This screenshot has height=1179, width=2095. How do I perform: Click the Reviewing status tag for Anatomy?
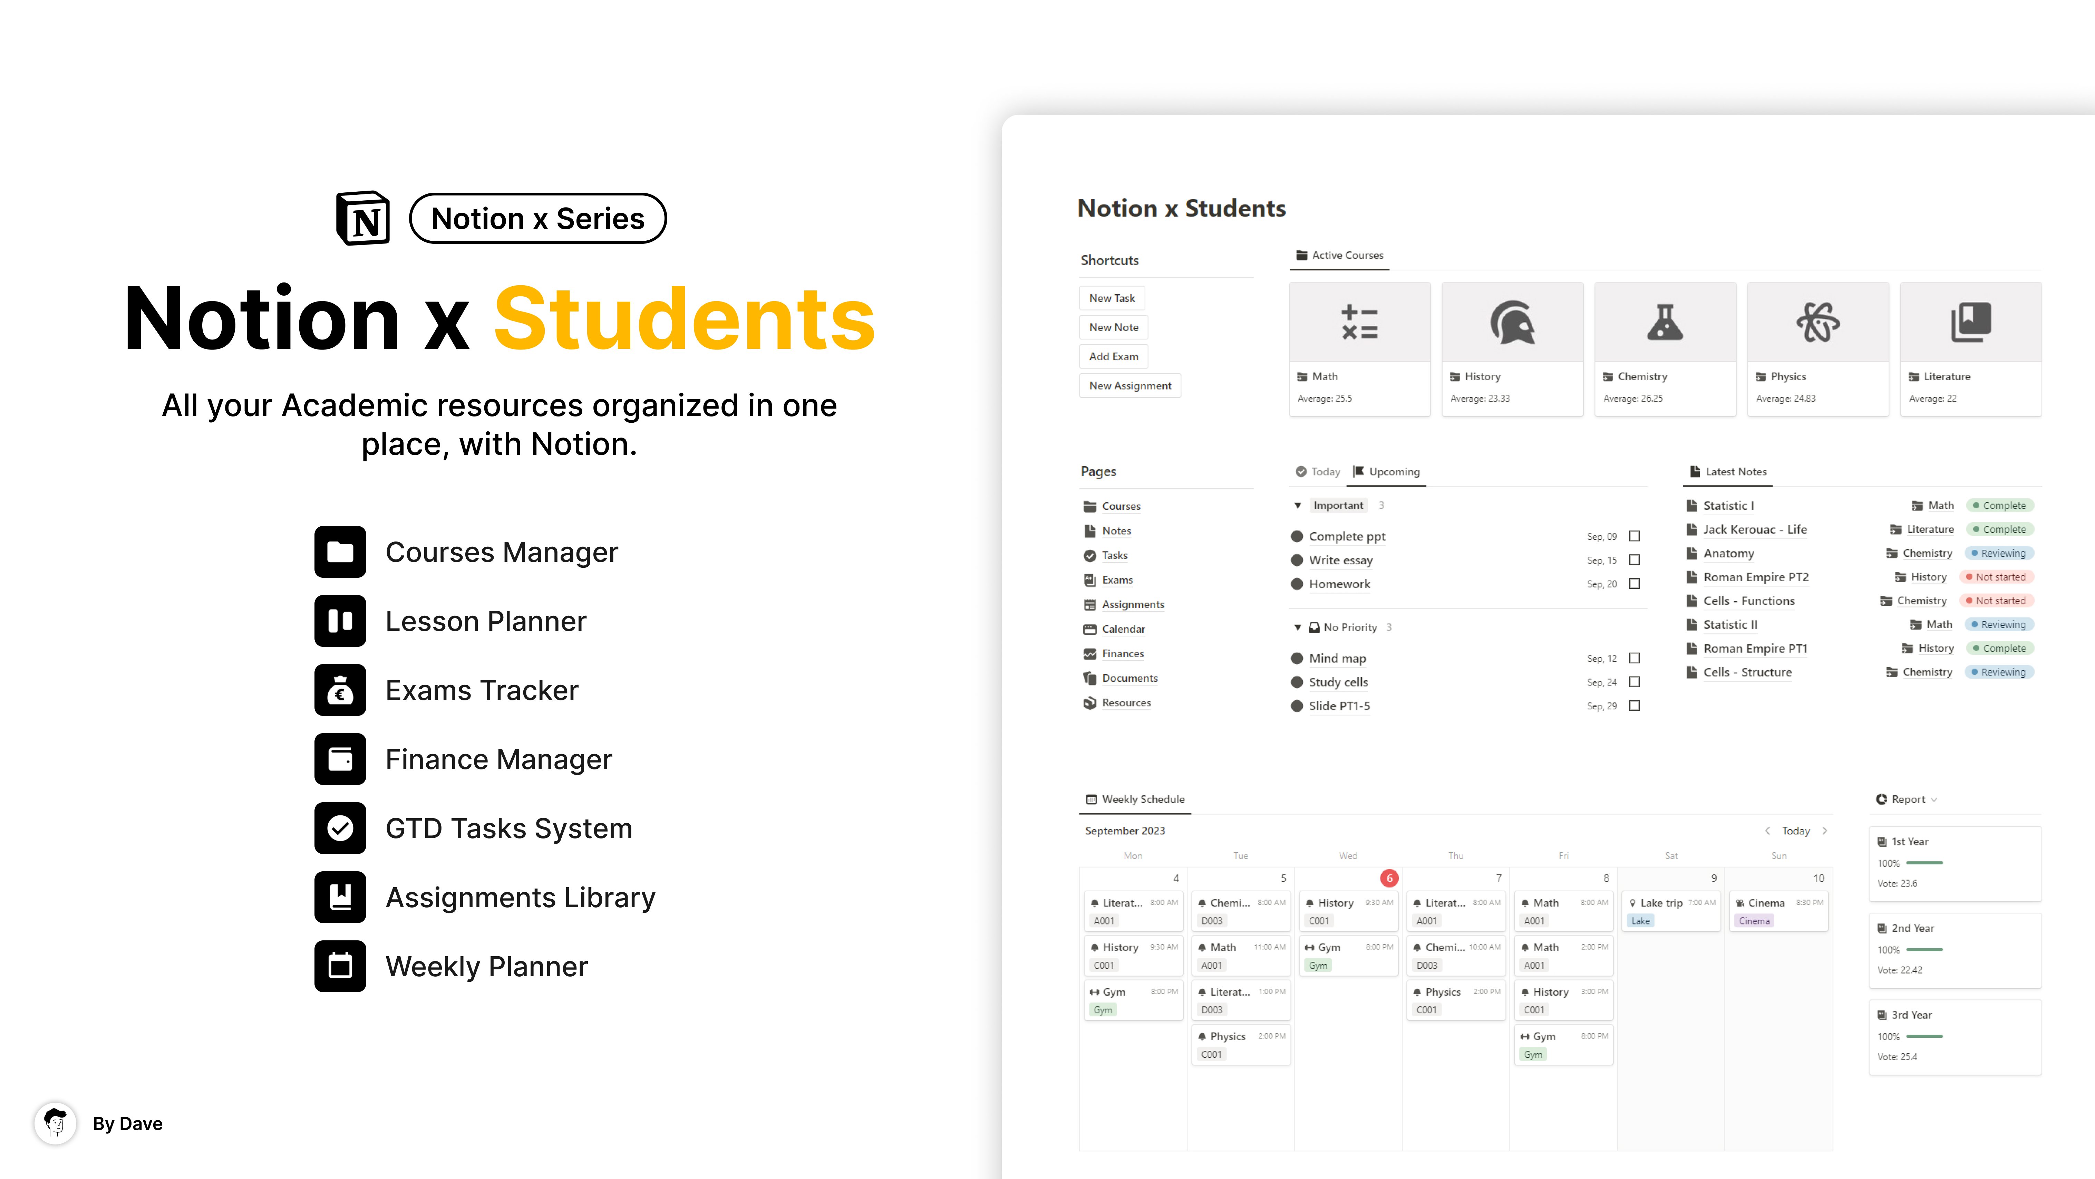coord(1999,553)
